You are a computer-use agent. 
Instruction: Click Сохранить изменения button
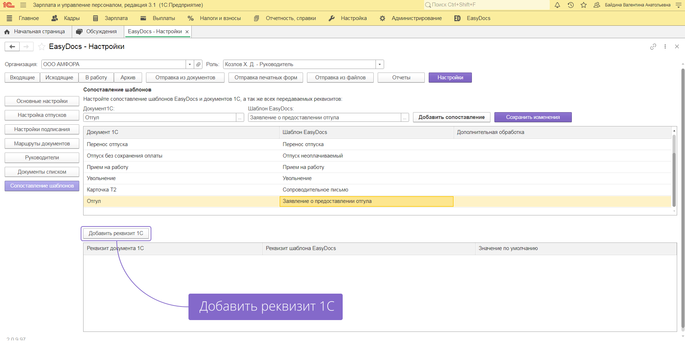coord(533,117)
